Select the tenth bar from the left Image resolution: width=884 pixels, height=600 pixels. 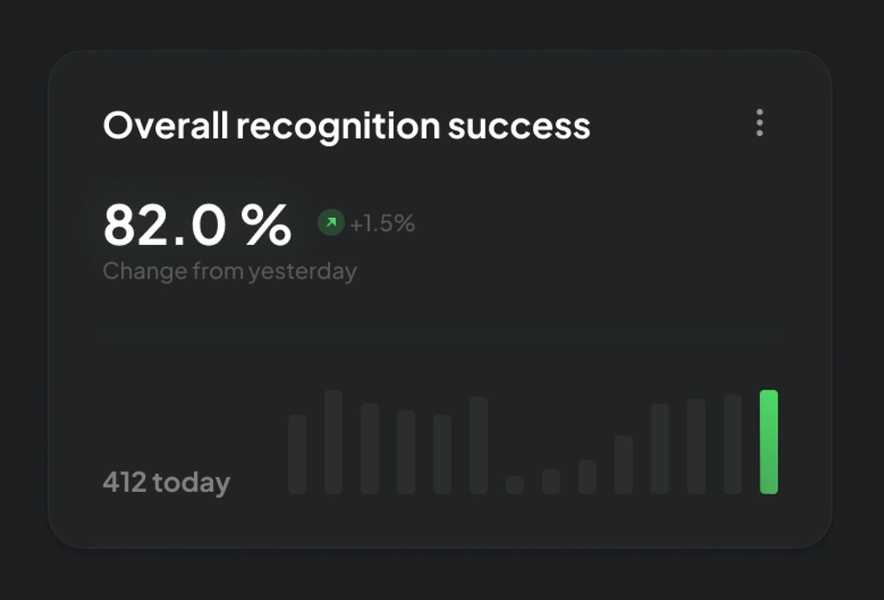pos(624,465)
